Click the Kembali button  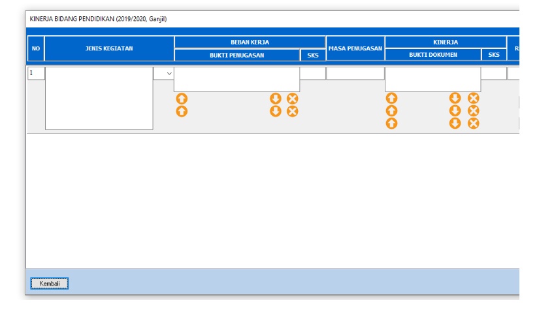coord(50,284)
